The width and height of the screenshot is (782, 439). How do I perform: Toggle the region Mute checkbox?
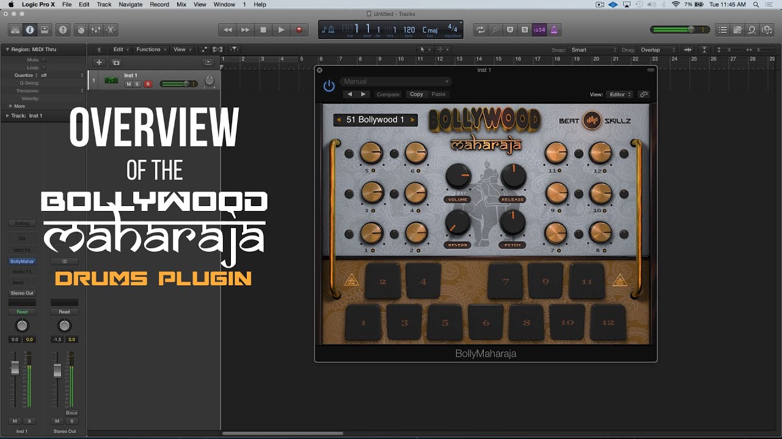pos(43,60)
